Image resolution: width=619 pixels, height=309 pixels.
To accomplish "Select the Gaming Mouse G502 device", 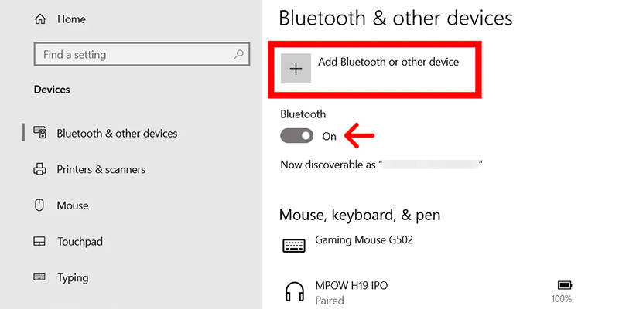I will pos(364,240).
